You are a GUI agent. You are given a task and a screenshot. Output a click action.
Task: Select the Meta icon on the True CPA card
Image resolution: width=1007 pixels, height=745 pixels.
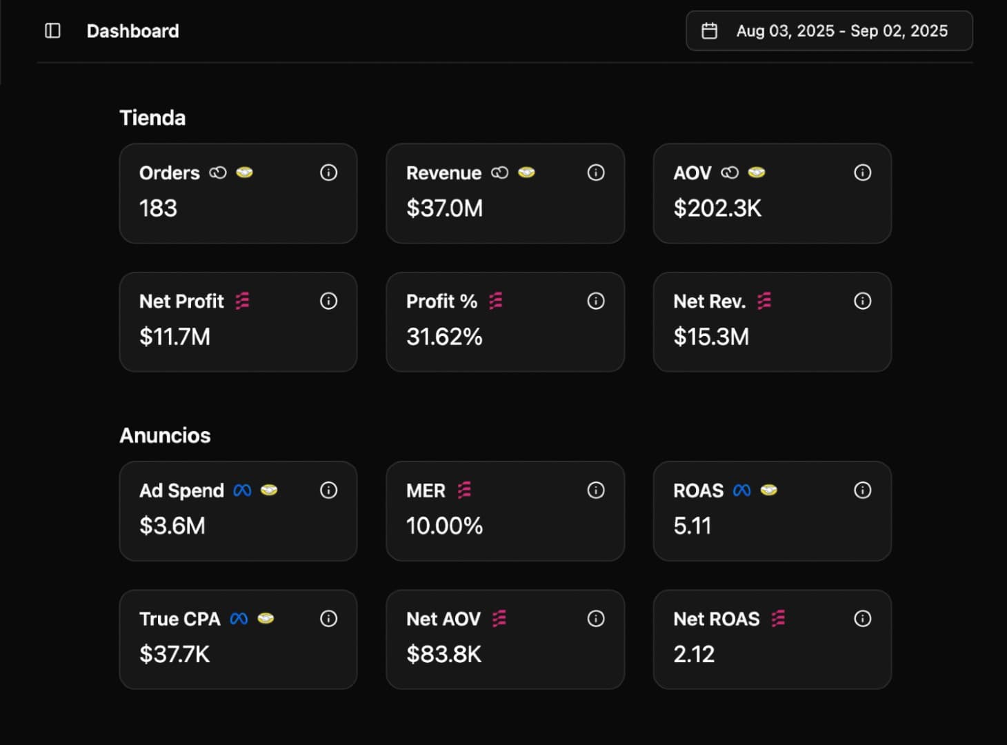tap(239, 619)
